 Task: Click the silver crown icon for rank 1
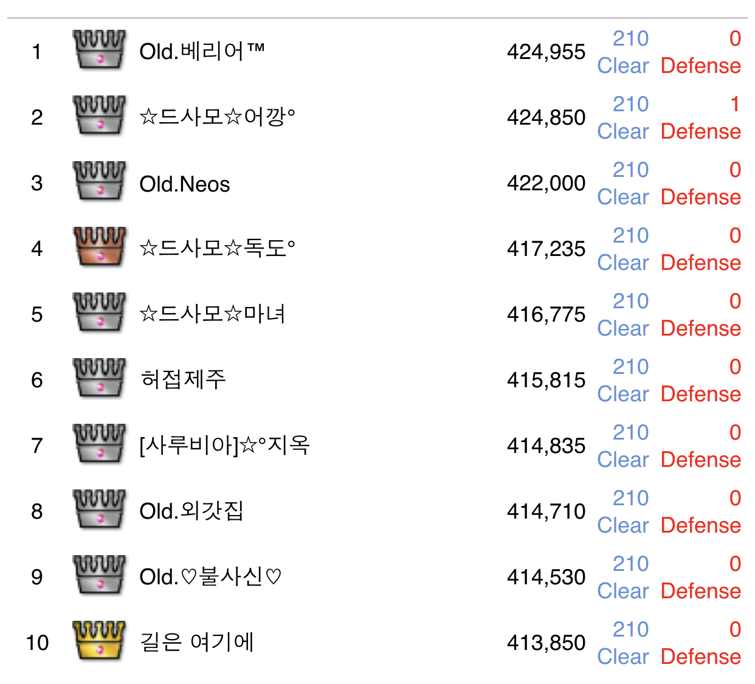(x=99, y=50)
